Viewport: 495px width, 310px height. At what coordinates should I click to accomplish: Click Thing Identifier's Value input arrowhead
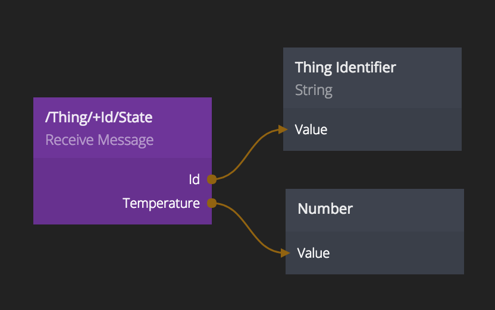click(283, 129)
